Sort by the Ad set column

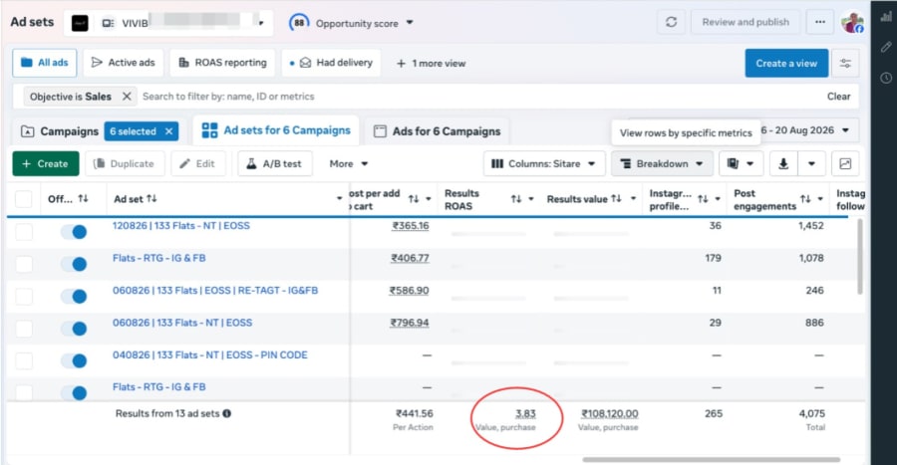151,199
